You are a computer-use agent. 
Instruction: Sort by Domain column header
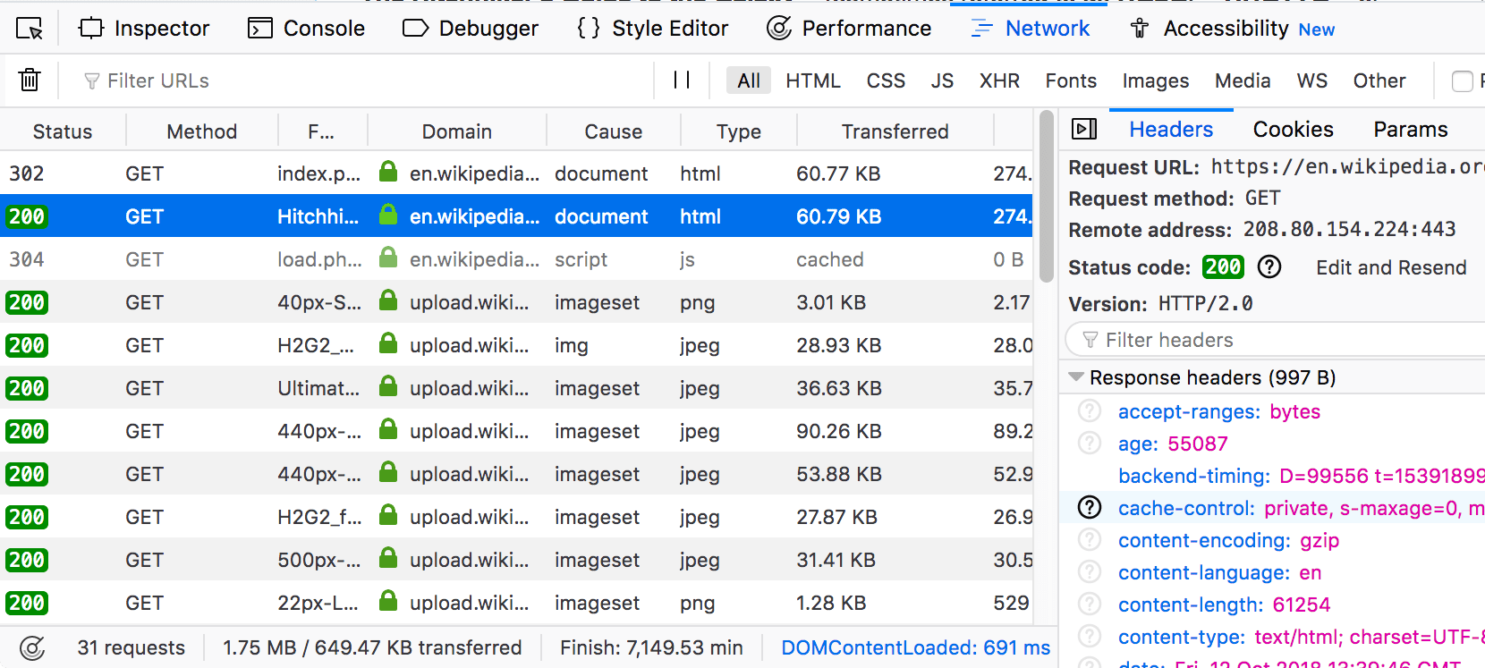tap(457, 131)
